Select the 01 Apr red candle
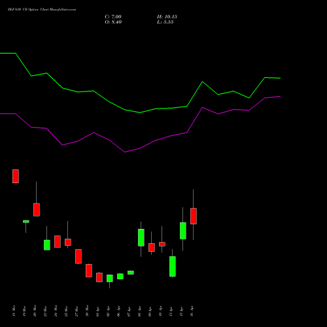This screenshot has height=327, width=327. [99, 277]
